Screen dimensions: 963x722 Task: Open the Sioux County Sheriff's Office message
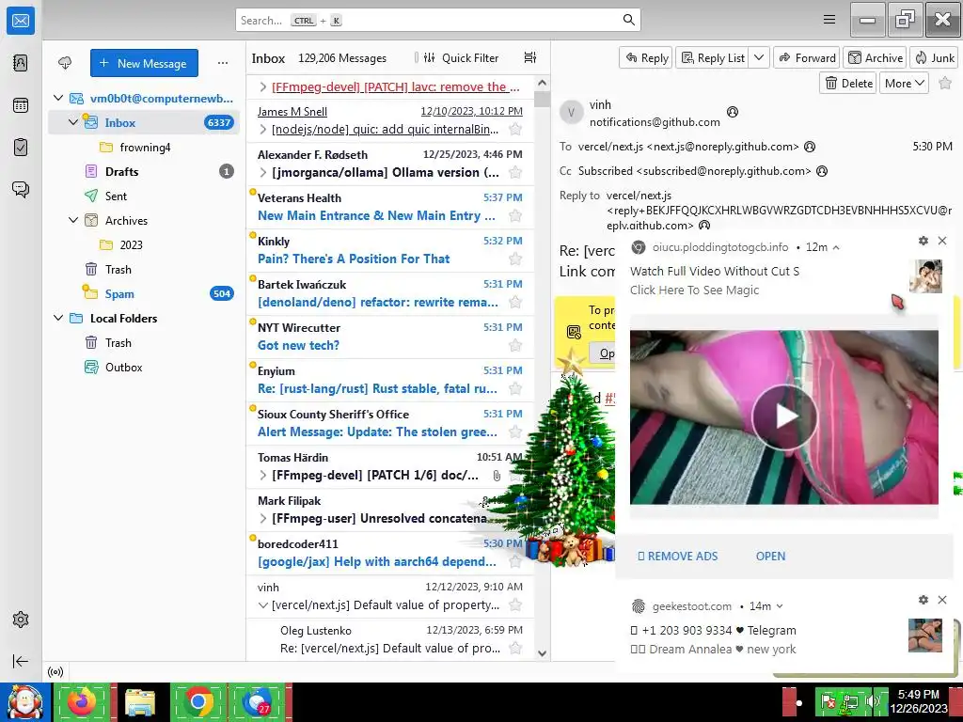[x=390, y=423]
